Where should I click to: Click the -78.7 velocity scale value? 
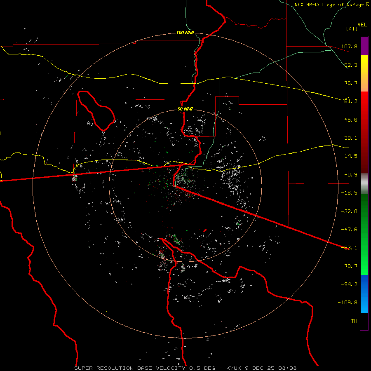click(349, 266)
